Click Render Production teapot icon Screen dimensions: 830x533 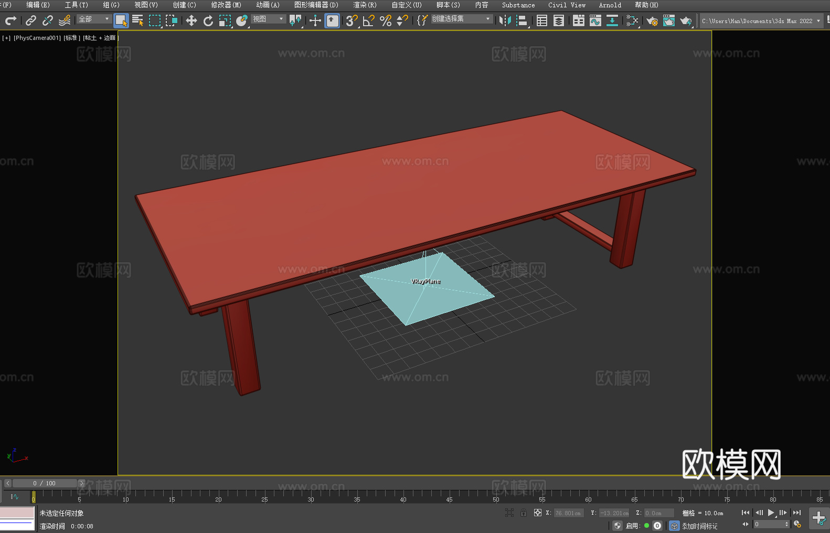[686, 20]
